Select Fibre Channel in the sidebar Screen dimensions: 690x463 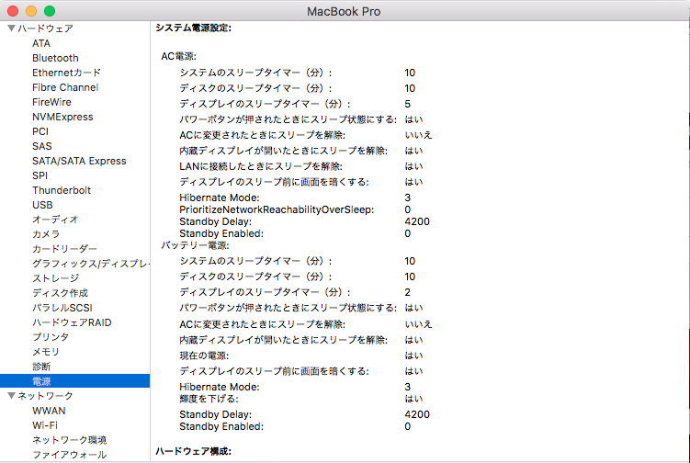(x=65, y=87)
